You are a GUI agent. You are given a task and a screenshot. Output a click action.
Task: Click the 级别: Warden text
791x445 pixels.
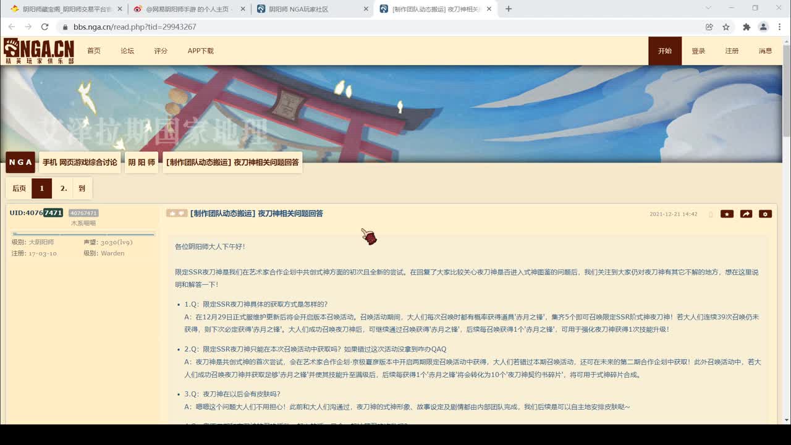[104, 253]
